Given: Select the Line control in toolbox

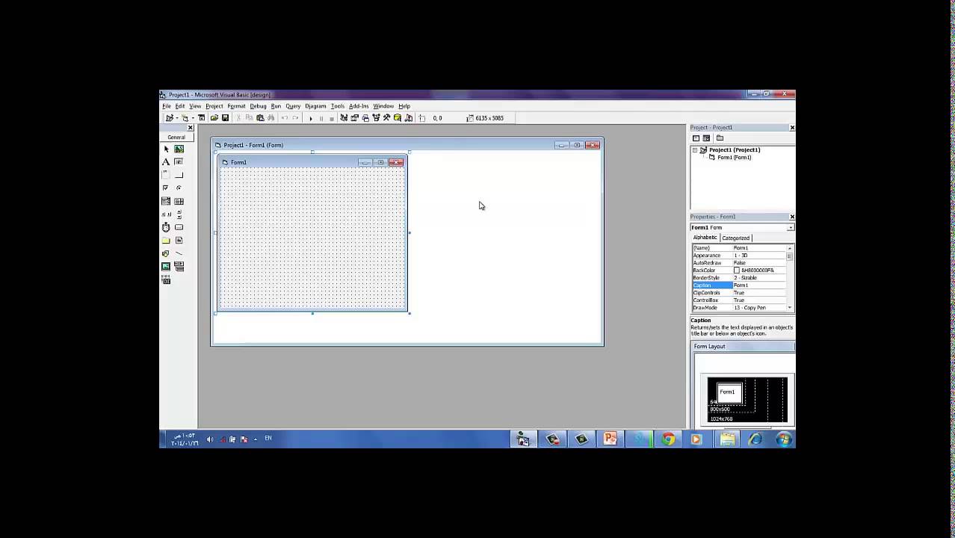Looking at the screenshot, I should point(179,253).
